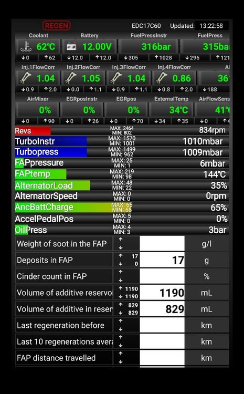Open the EGRpos 0% gauge
Screen dimensions: 244x394
pyautogui.click(x=126, y=110)
